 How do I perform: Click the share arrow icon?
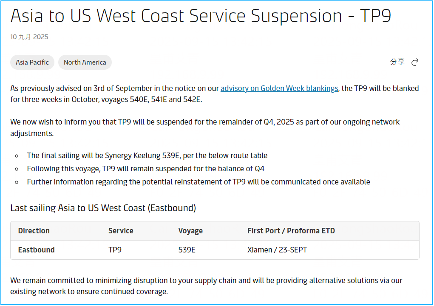(x=414, y=62)
